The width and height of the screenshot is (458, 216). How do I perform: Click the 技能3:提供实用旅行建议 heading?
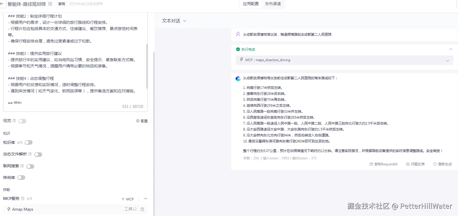click(x=35, y=54)
